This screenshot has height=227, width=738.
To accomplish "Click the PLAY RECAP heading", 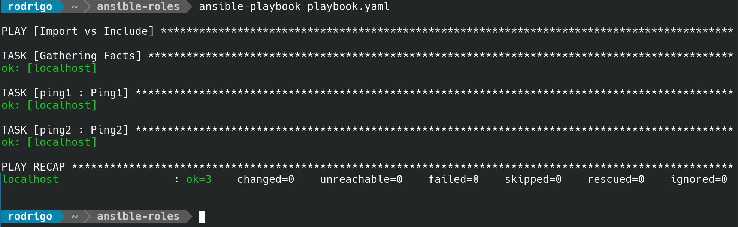I will (x=33, y=167).
